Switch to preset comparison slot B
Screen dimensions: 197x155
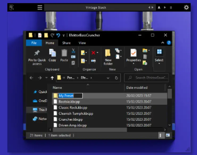click(x=171, y=8)
